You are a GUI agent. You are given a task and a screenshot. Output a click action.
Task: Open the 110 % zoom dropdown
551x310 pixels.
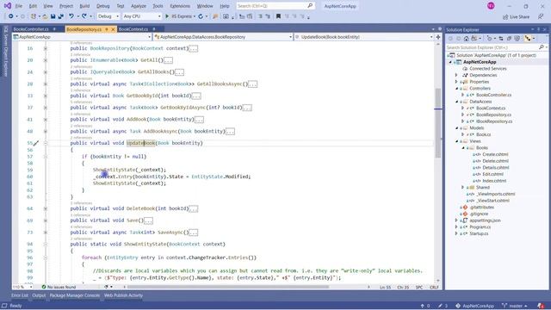click(x=22, y=287)
